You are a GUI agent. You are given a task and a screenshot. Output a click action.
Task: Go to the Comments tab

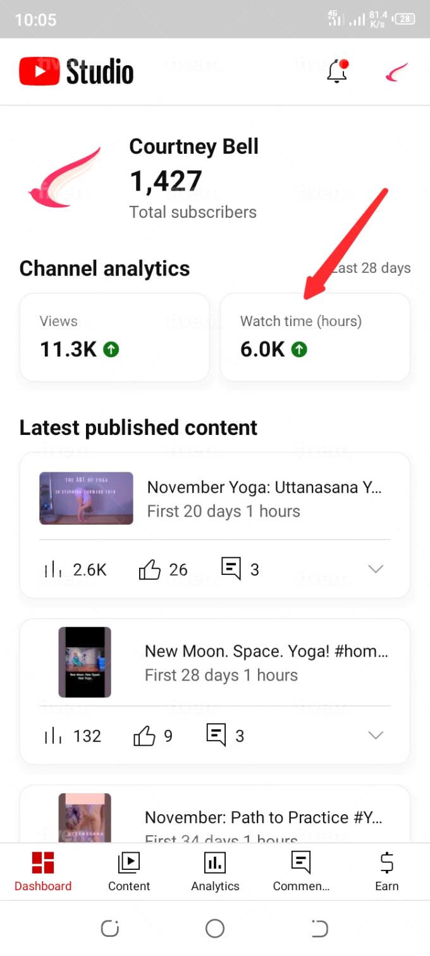pos(301,872)
